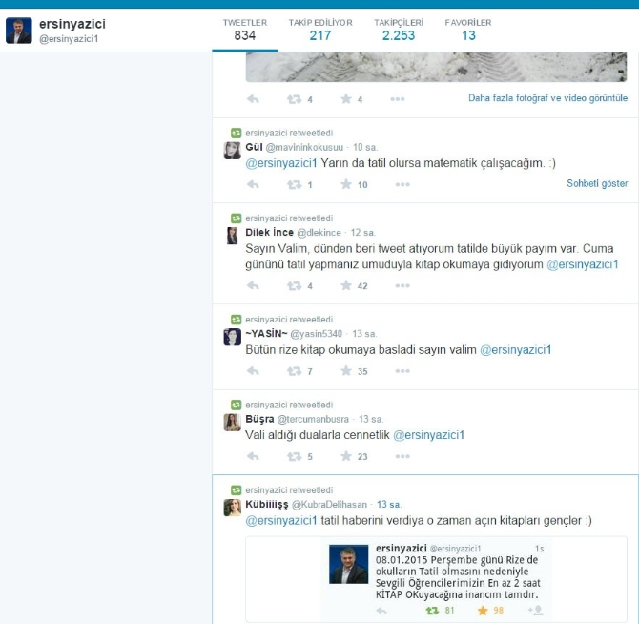Reply to ~YASİN~'s tweet
Viewport: 639px width, 624px height.
[x=253, y=371]
